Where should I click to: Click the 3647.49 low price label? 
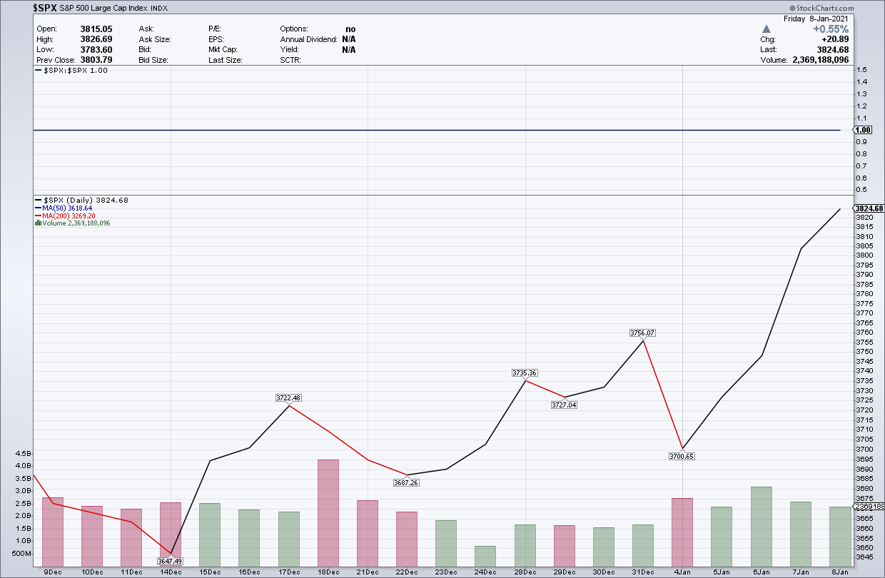coord(171,561)
